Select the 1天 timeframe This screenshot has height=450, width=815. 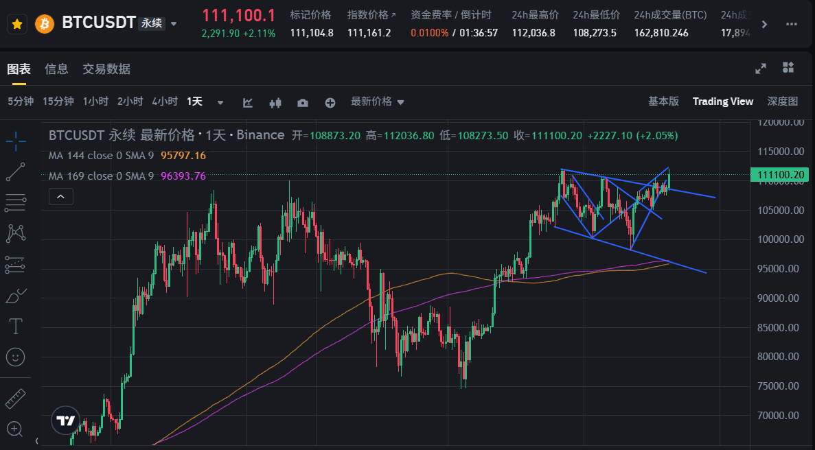point(194,101)
